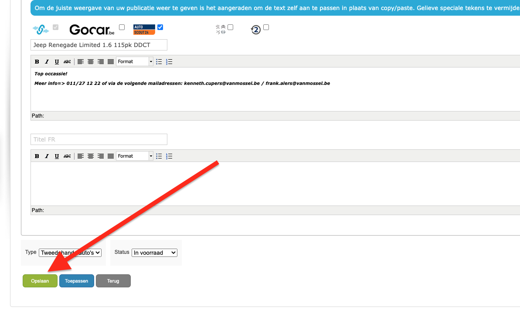Click the green Opslaan button
520x327 pixels.
(x=40, y=281)
